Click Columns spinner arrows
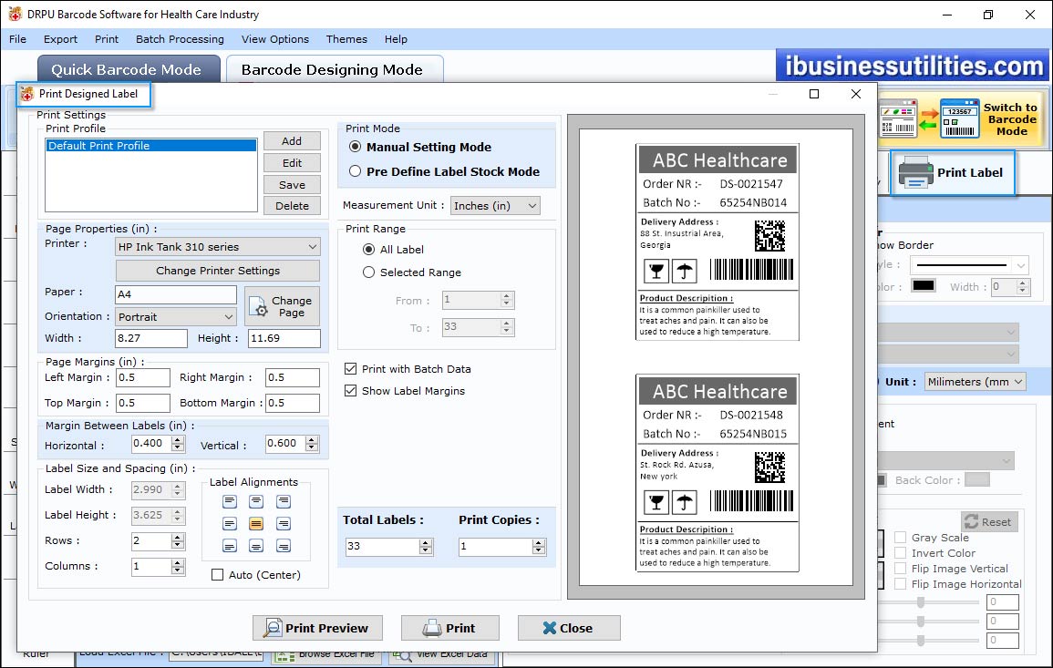 point(177,567)
